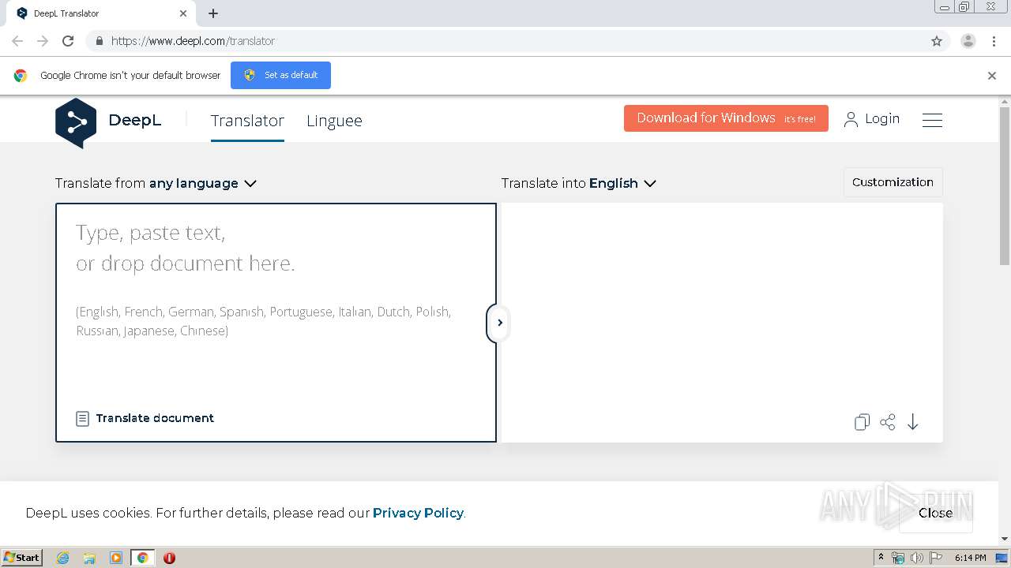Go forward in browser history
This screenshot has height=568, width=1011.
pyautogui.click(x=43, y=41)
